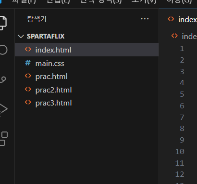
Task: Select index.html in the file tree
Action: (86, 50)
